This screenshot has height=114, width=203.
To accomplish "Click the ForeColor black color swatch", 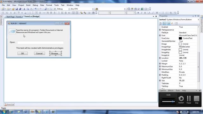I will [180, 38].
